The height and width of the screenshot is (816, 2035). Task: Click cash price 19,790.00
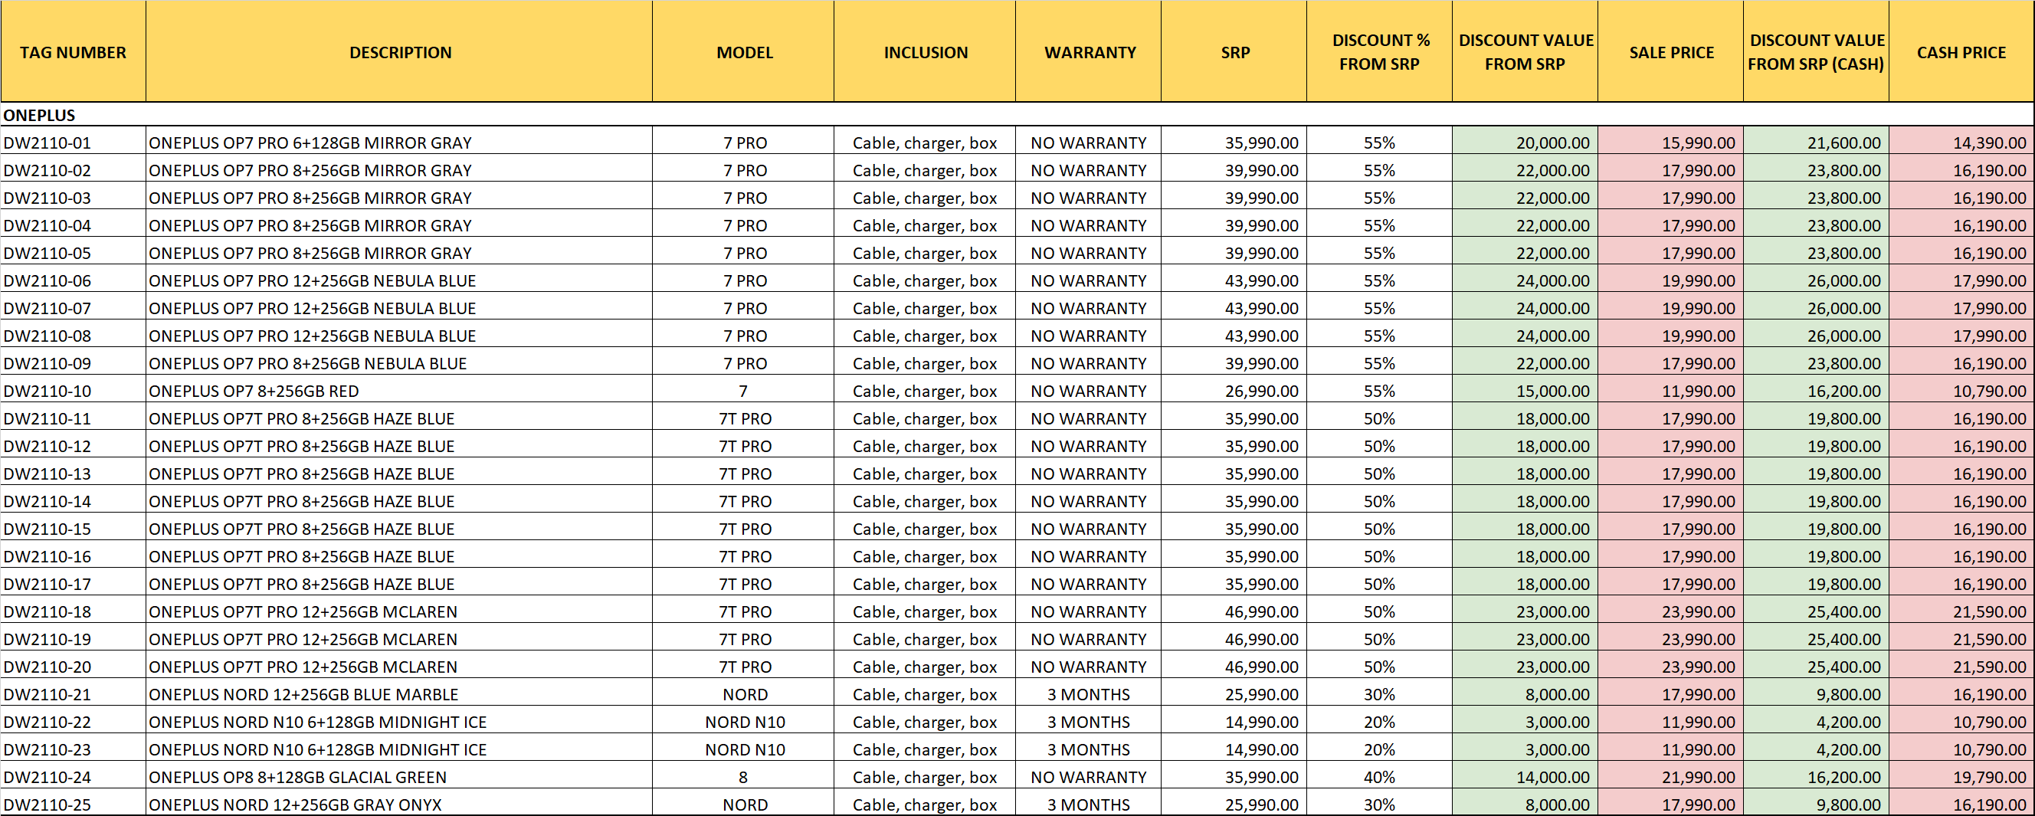(x=1961, y=777)
